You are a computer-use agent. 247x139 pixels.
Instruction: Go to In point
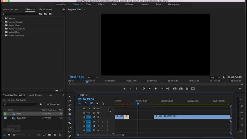coord(144,88)
